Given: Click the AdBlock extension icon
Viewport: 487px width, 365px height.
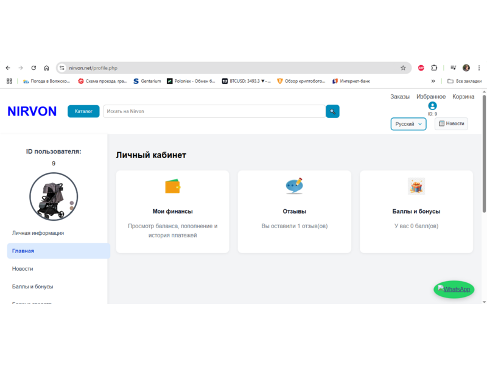Looking at the screenshot, I should (421, 68).
